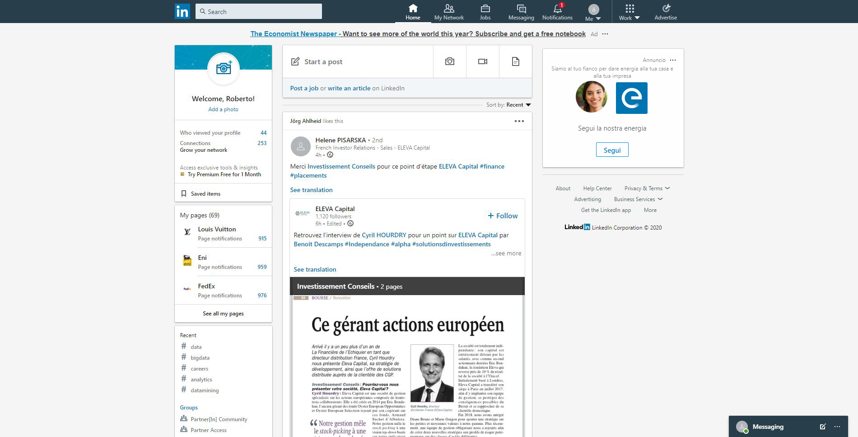Expand the Privacy & Terms dropdown
This screenshot has height=437, width=858.
pos(647,188)
